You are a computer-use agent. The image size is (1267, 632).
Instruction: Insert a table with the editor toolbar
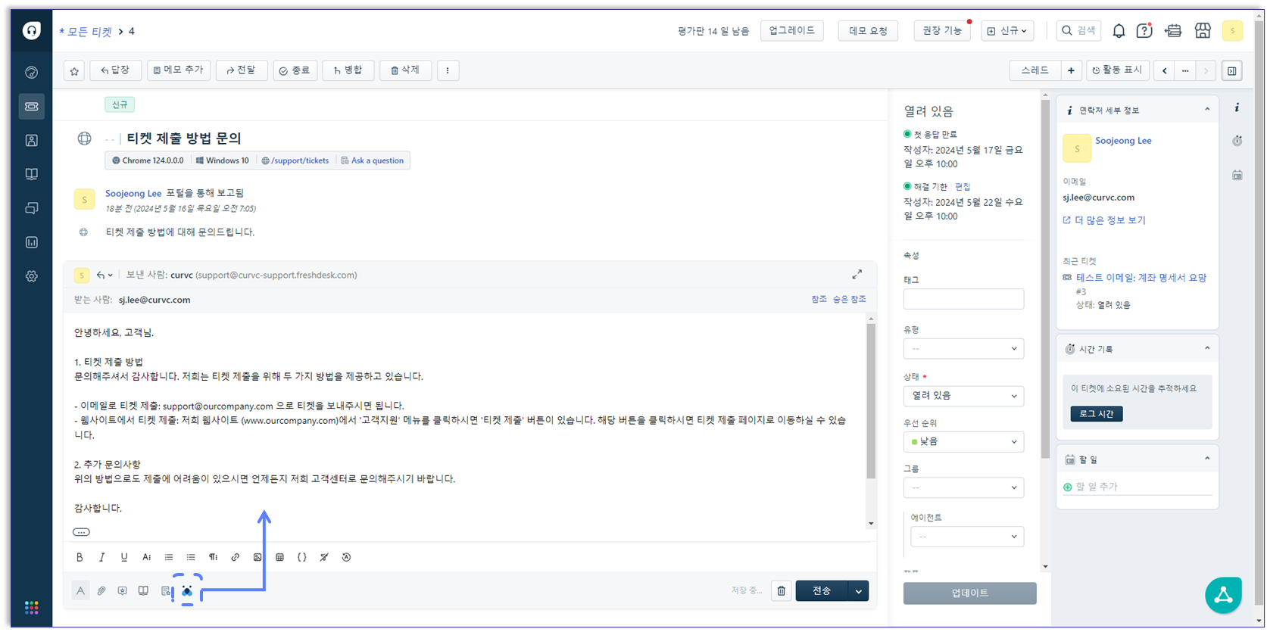[x=279, y=557]
